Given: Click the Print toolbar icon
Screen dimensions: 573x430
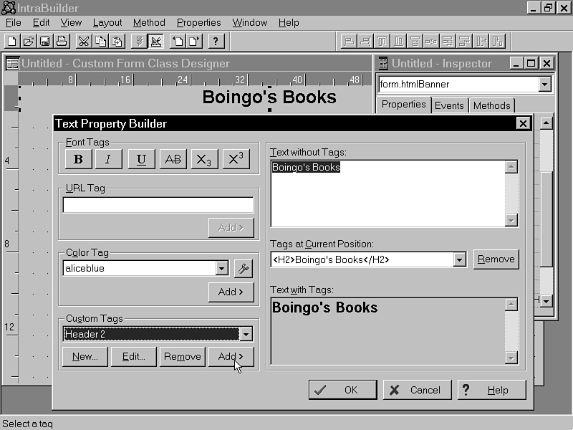Looking at the screenshot, I should point(62,41).
